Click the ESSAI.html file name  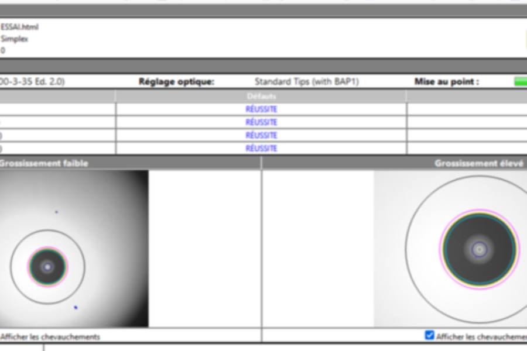(19, 27)
